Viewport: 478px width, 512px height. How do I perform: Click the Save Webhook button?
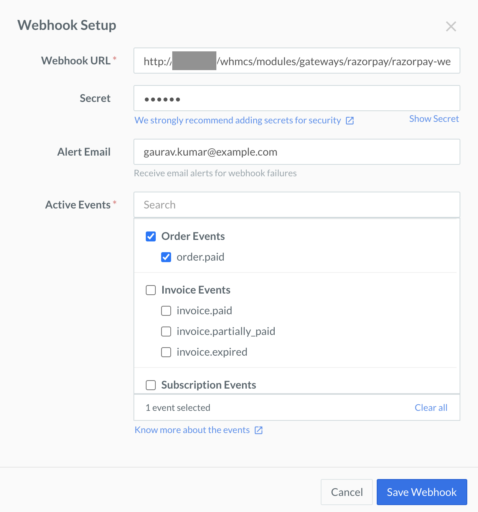[422, 492]
